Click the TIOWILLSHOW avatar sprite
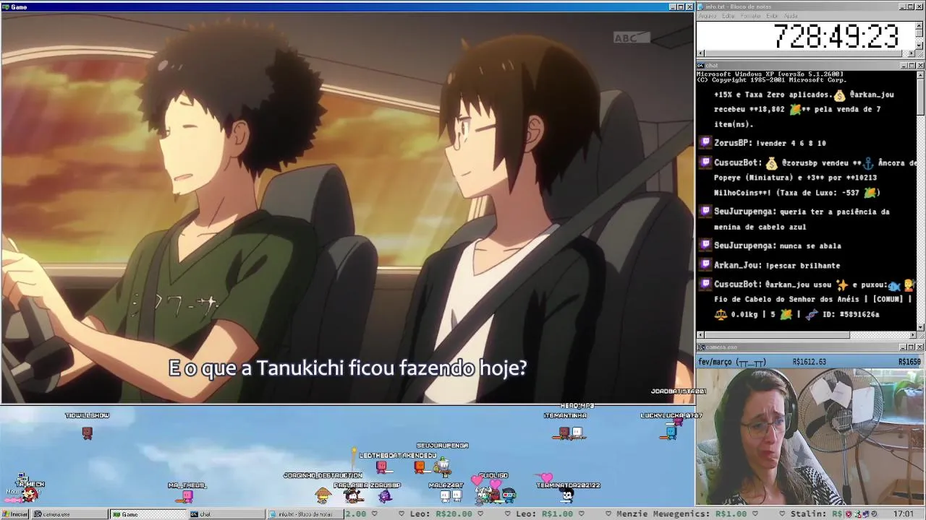Screen dimensions: 926x520 pyautogui.click(x=88, y=433)
